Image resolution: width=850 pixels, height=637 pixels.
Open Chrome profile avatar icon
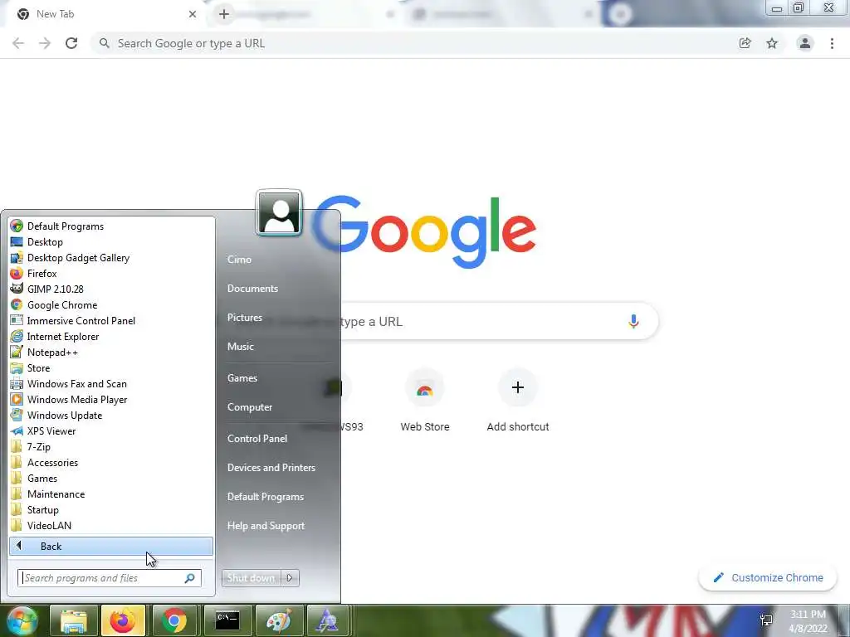coord(805,43)
